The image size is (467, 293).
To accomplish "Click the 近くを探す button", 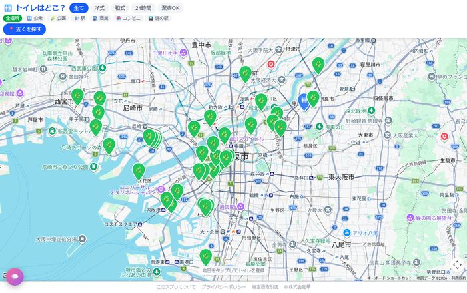I will (x=25, y=29).
